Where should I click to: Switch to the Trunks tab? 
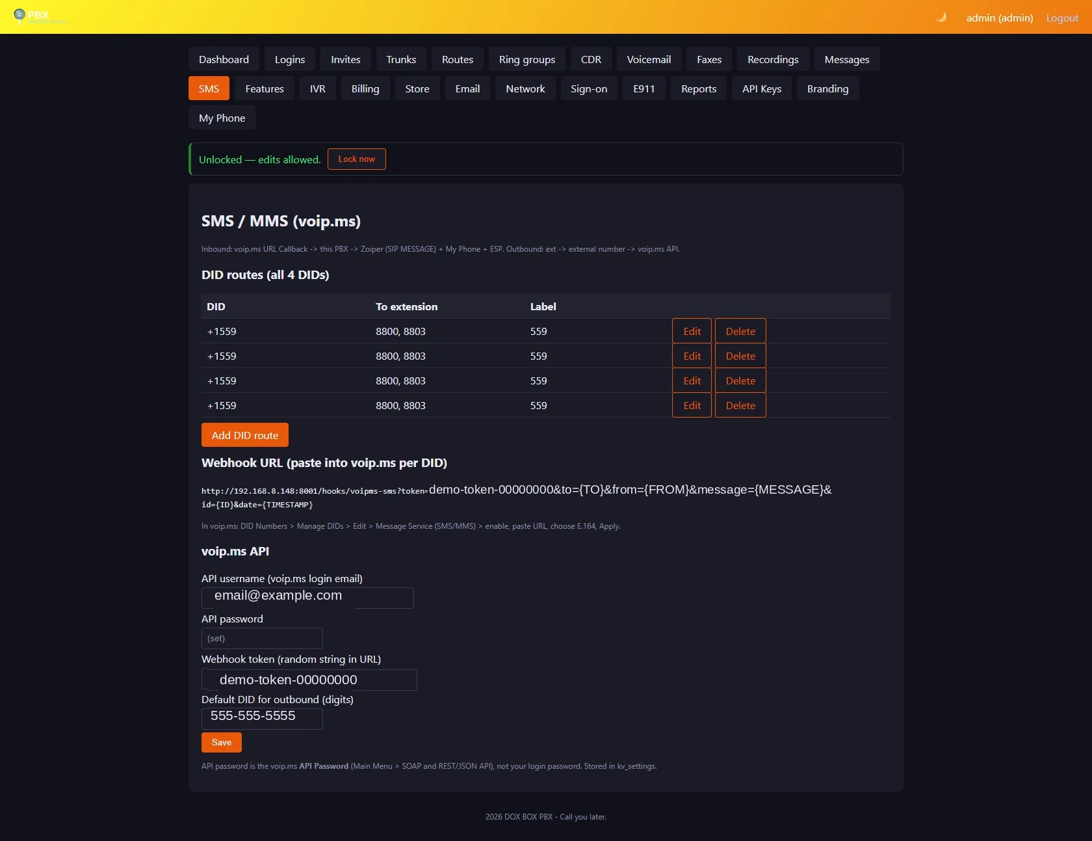[401, 59]
